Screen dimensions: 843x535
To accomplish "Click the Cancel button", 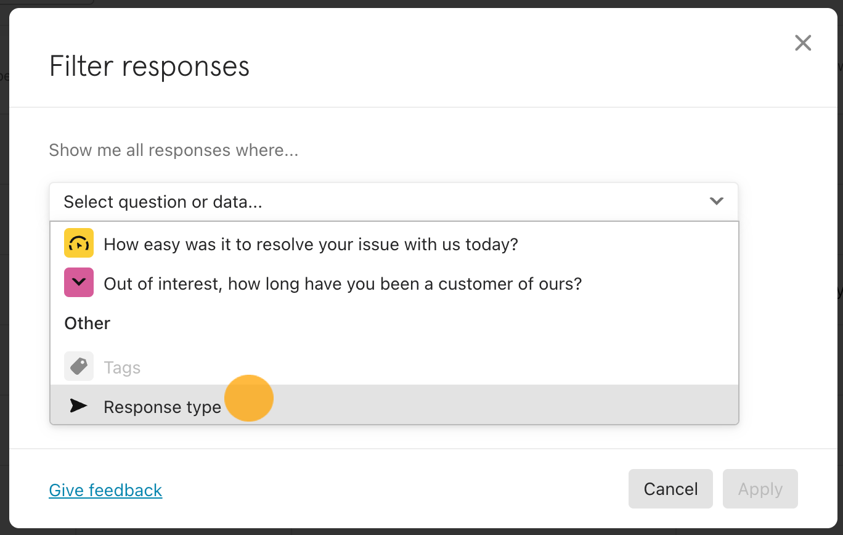I will 670,489.
